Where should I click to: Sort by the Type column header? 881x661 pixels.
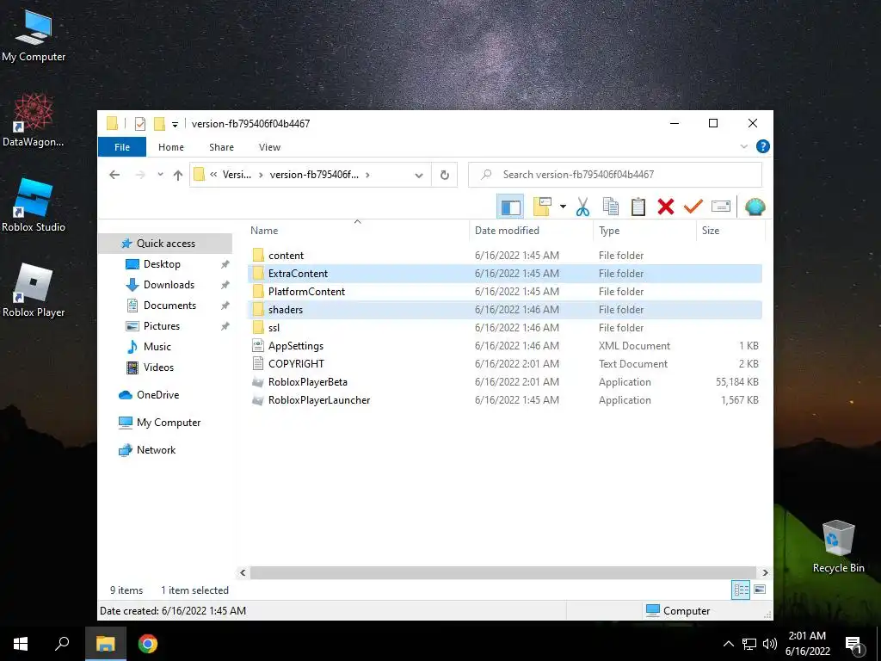(644, 231)
